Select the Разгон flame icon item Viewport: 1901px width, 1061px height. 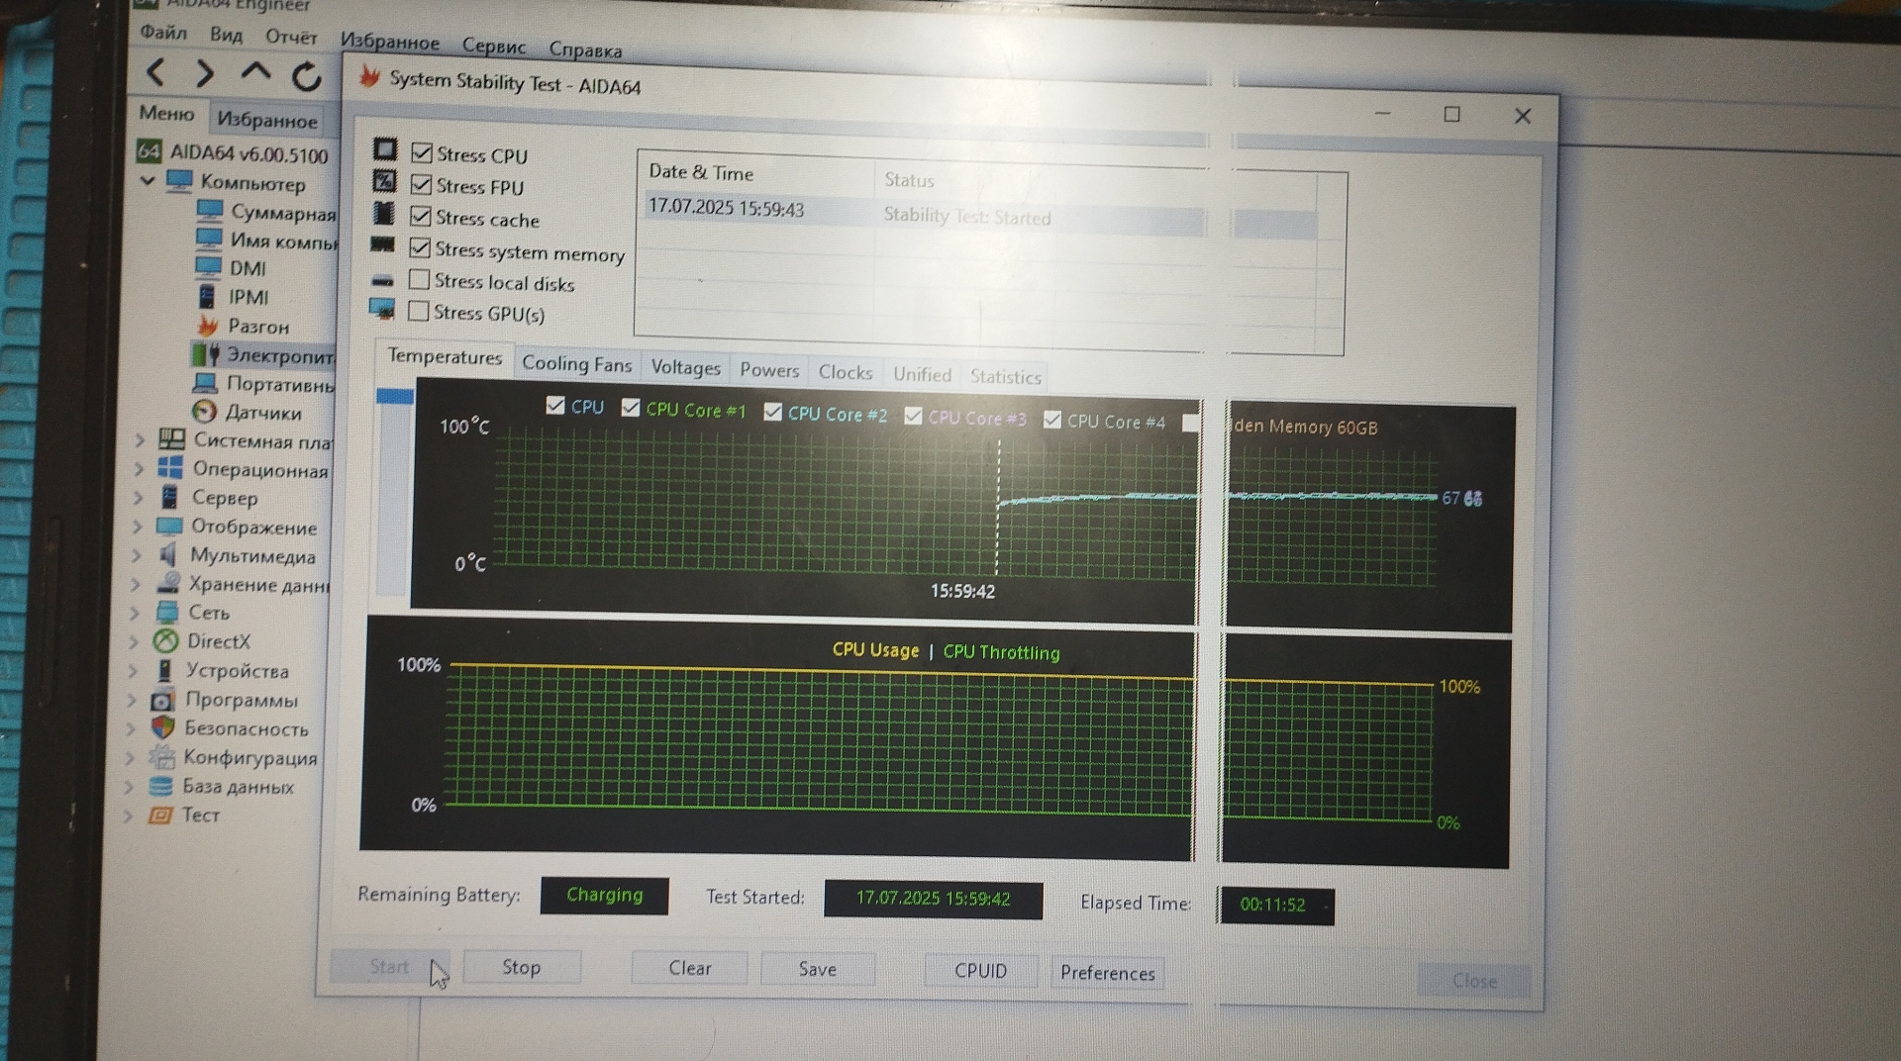tap(208, 326)
